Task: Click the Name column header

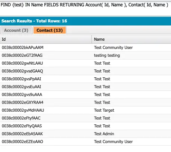Action: click(131, 39)
